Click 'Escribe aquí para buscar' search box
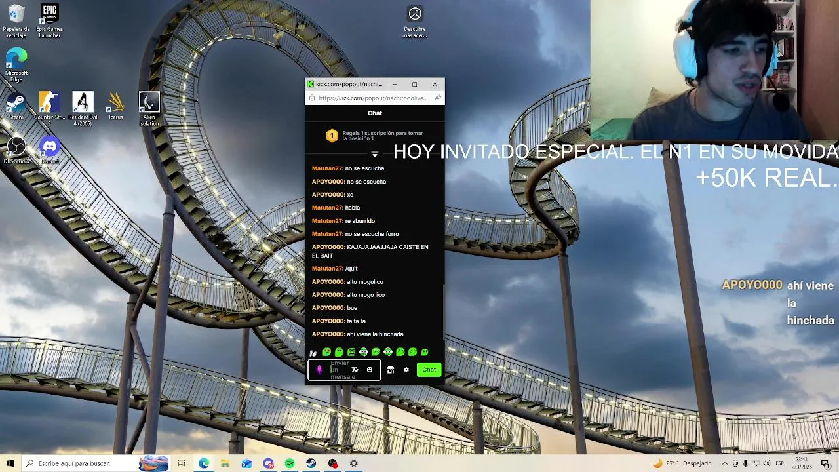 95,463
